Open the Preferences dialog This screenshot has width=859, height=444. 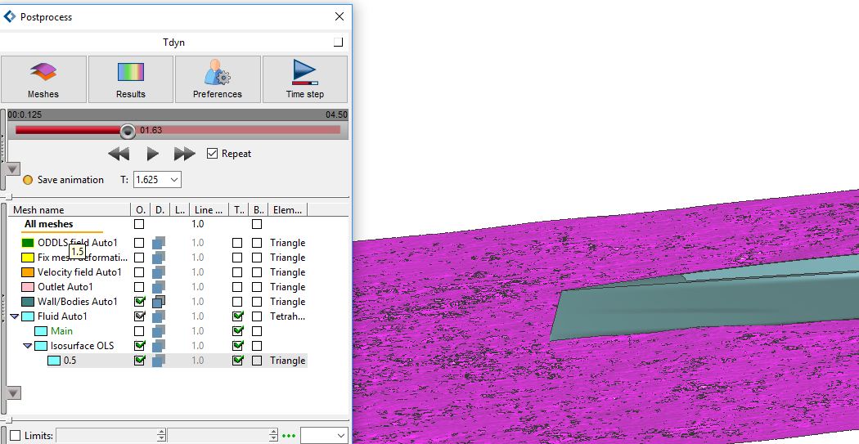click(218, 79)
